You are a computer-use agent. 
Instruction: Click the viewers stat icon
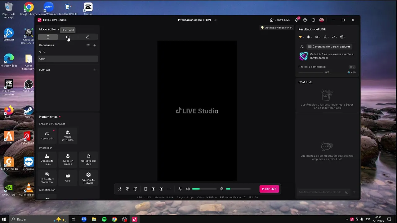(x=318, y=37)
